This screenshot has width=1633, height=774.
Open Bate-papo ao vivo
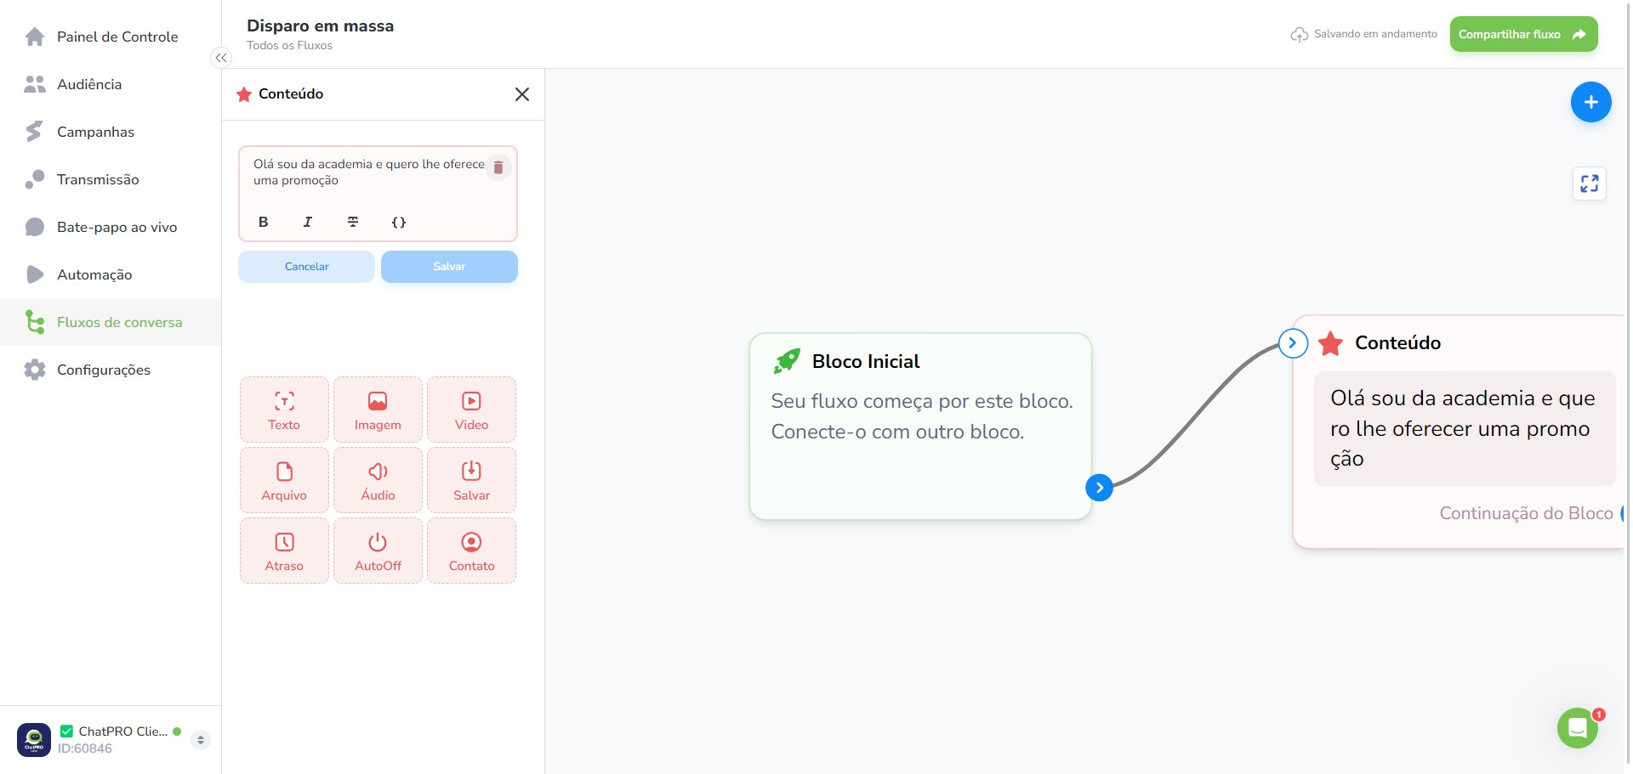click(111, 227)
